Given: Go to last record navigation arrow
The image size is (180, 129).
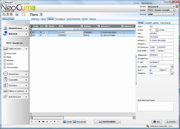Looking at the screenshot, I should (x=43, y=121).
